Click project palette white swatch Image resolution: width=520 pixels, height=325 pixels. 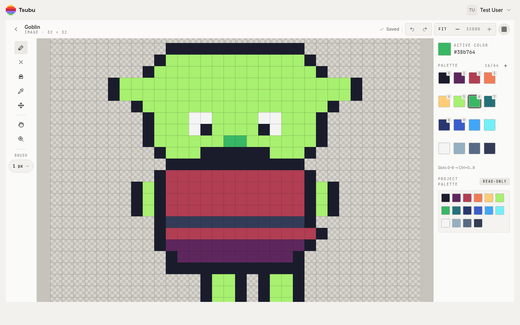446,223
